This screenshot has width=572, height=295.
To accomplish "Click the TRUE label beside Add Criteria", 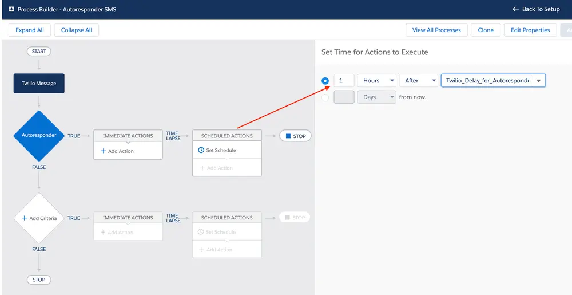I will click(x=74, y=218).
